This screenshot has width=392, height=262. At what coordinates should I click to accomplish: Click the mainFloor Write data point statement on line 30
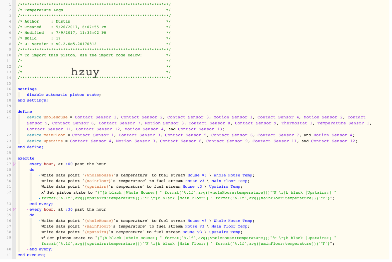coord(145,181)
